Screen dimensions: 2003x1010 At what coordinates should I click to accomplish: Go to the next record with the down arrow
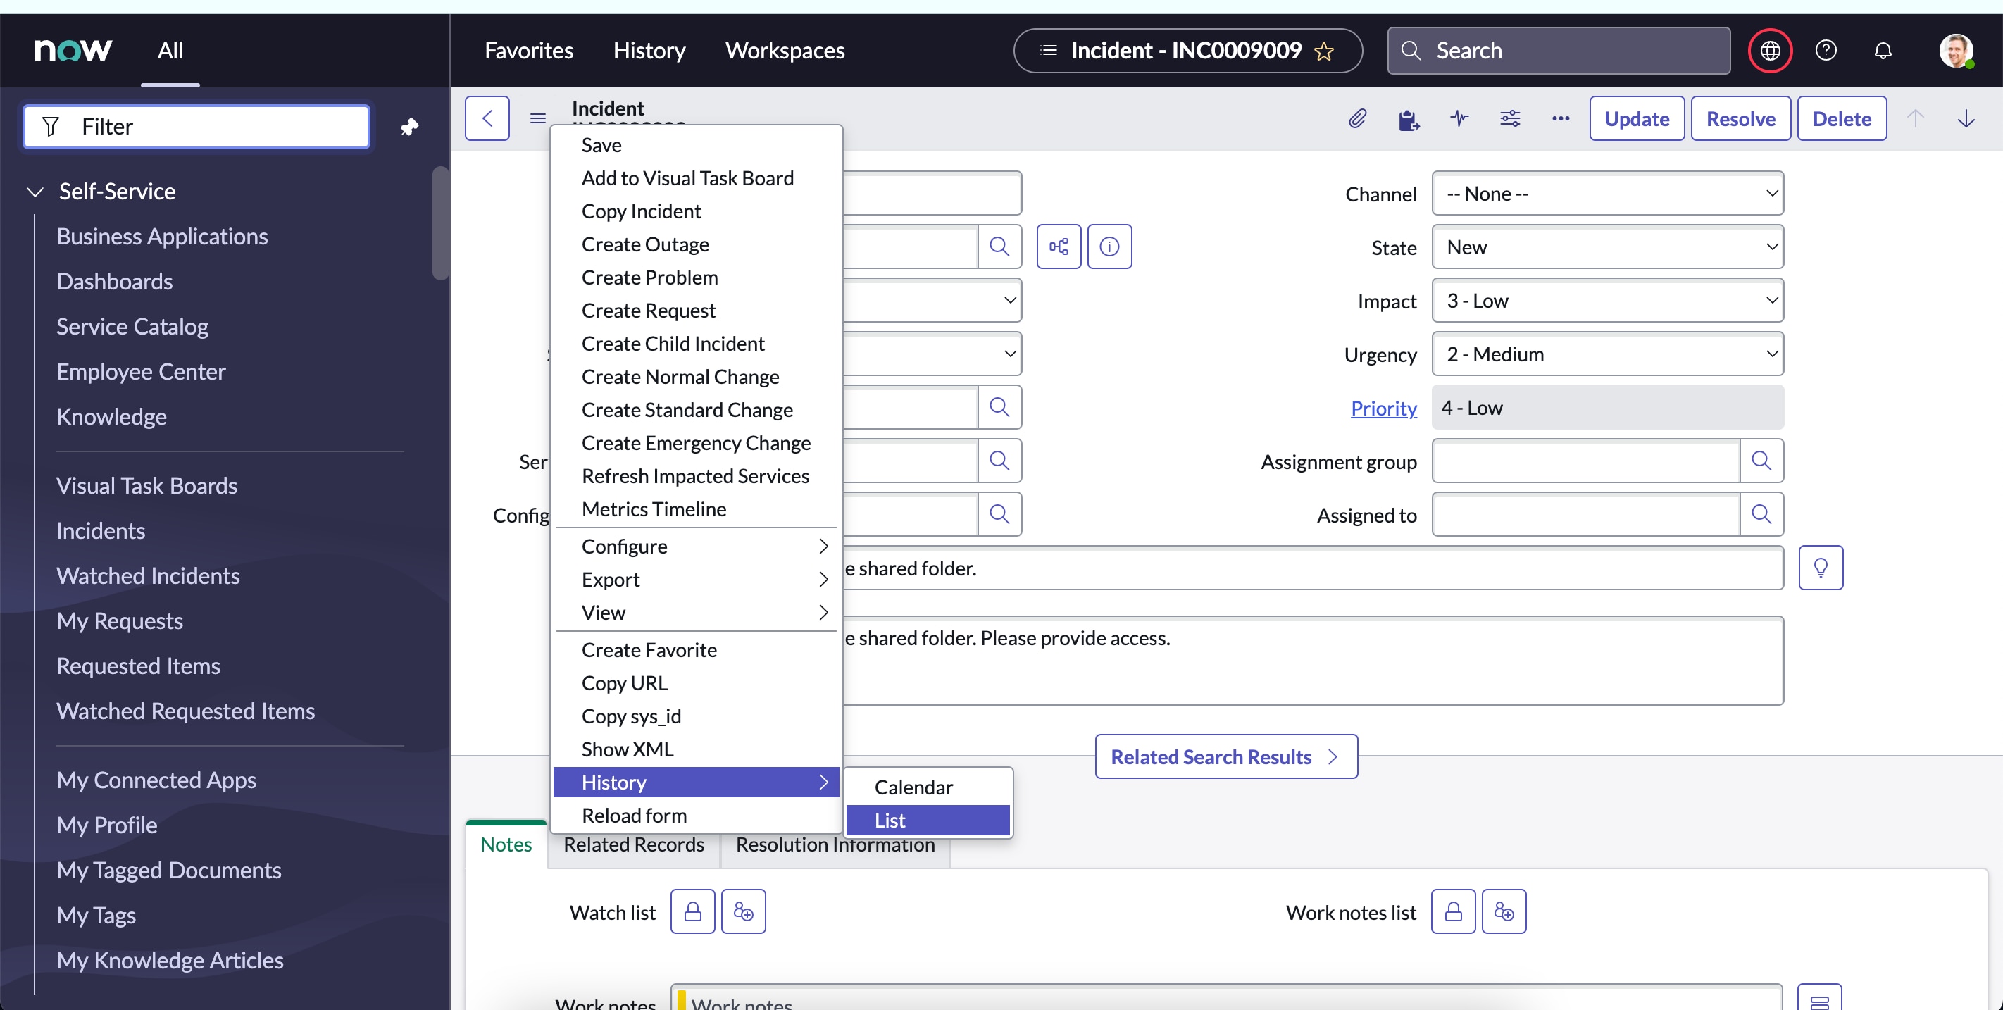pos(1966,118)
